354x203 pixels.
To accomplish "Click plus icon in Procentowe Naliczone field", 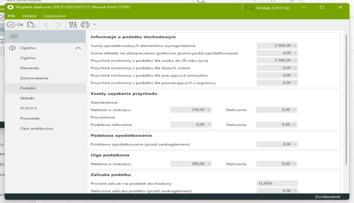I will click(x=294, y=125).
